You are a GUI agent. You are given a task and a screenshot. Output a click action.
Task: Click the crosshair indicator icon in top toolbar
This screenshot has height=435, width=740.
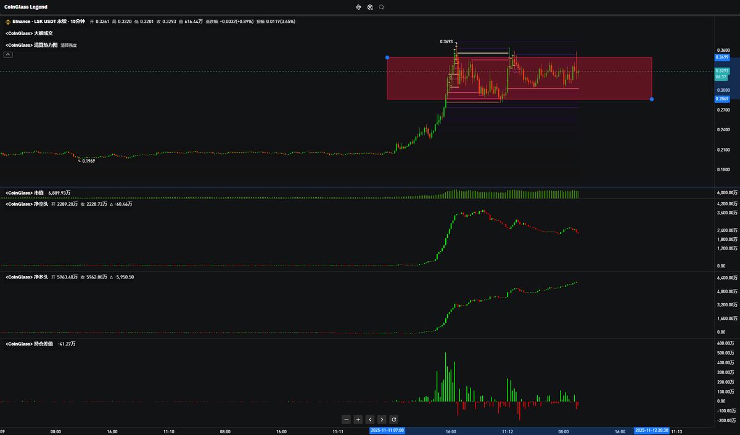point(358,7)
